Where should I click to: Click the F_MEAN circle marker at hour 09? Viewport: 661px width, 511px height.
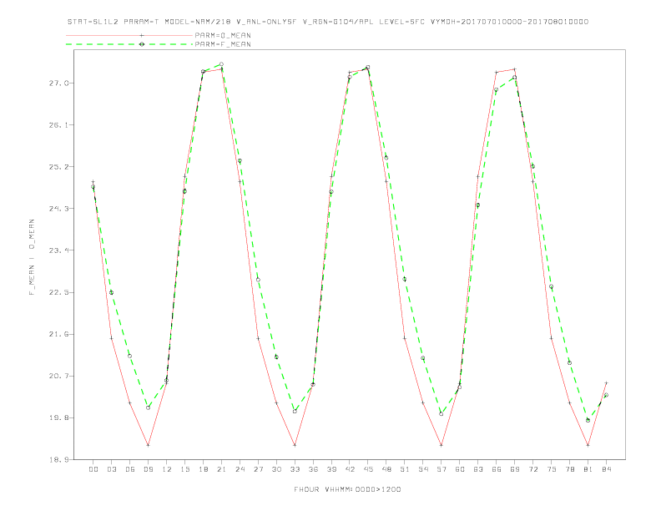pos(148,407)
